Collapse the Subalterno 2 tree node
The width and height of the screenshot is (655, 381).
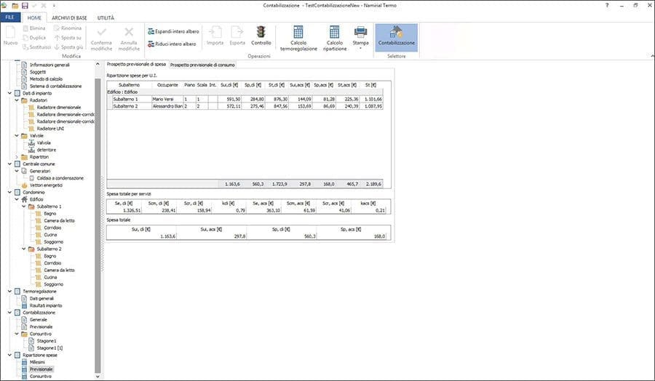point(24,249)
